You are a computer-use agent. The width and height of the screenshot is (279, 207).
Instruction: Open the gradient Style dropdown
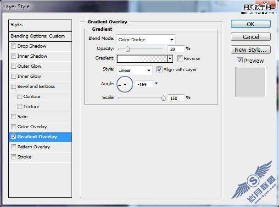134,71
